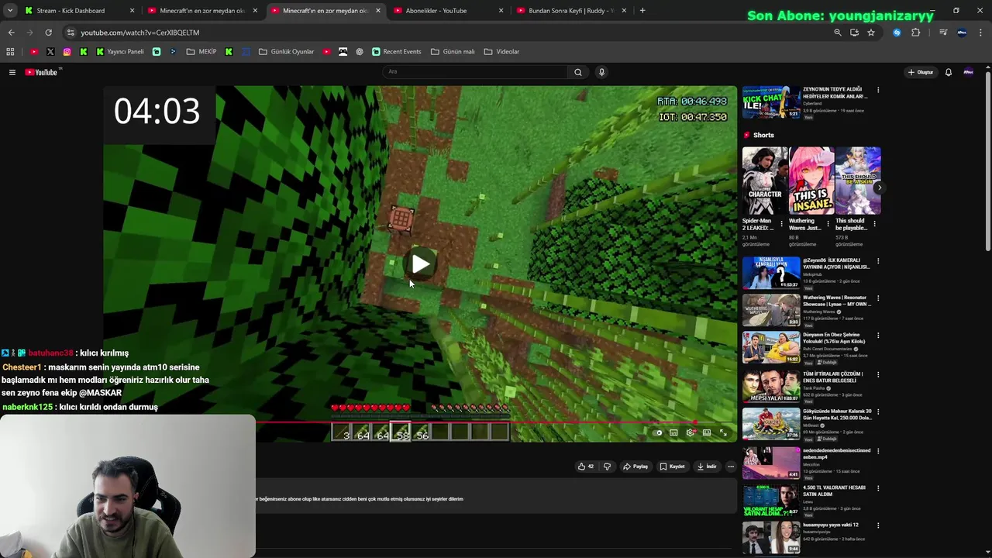Expand the Günün malı bookmarks folder
Screen dimensions: 992x558
point(453,52)
